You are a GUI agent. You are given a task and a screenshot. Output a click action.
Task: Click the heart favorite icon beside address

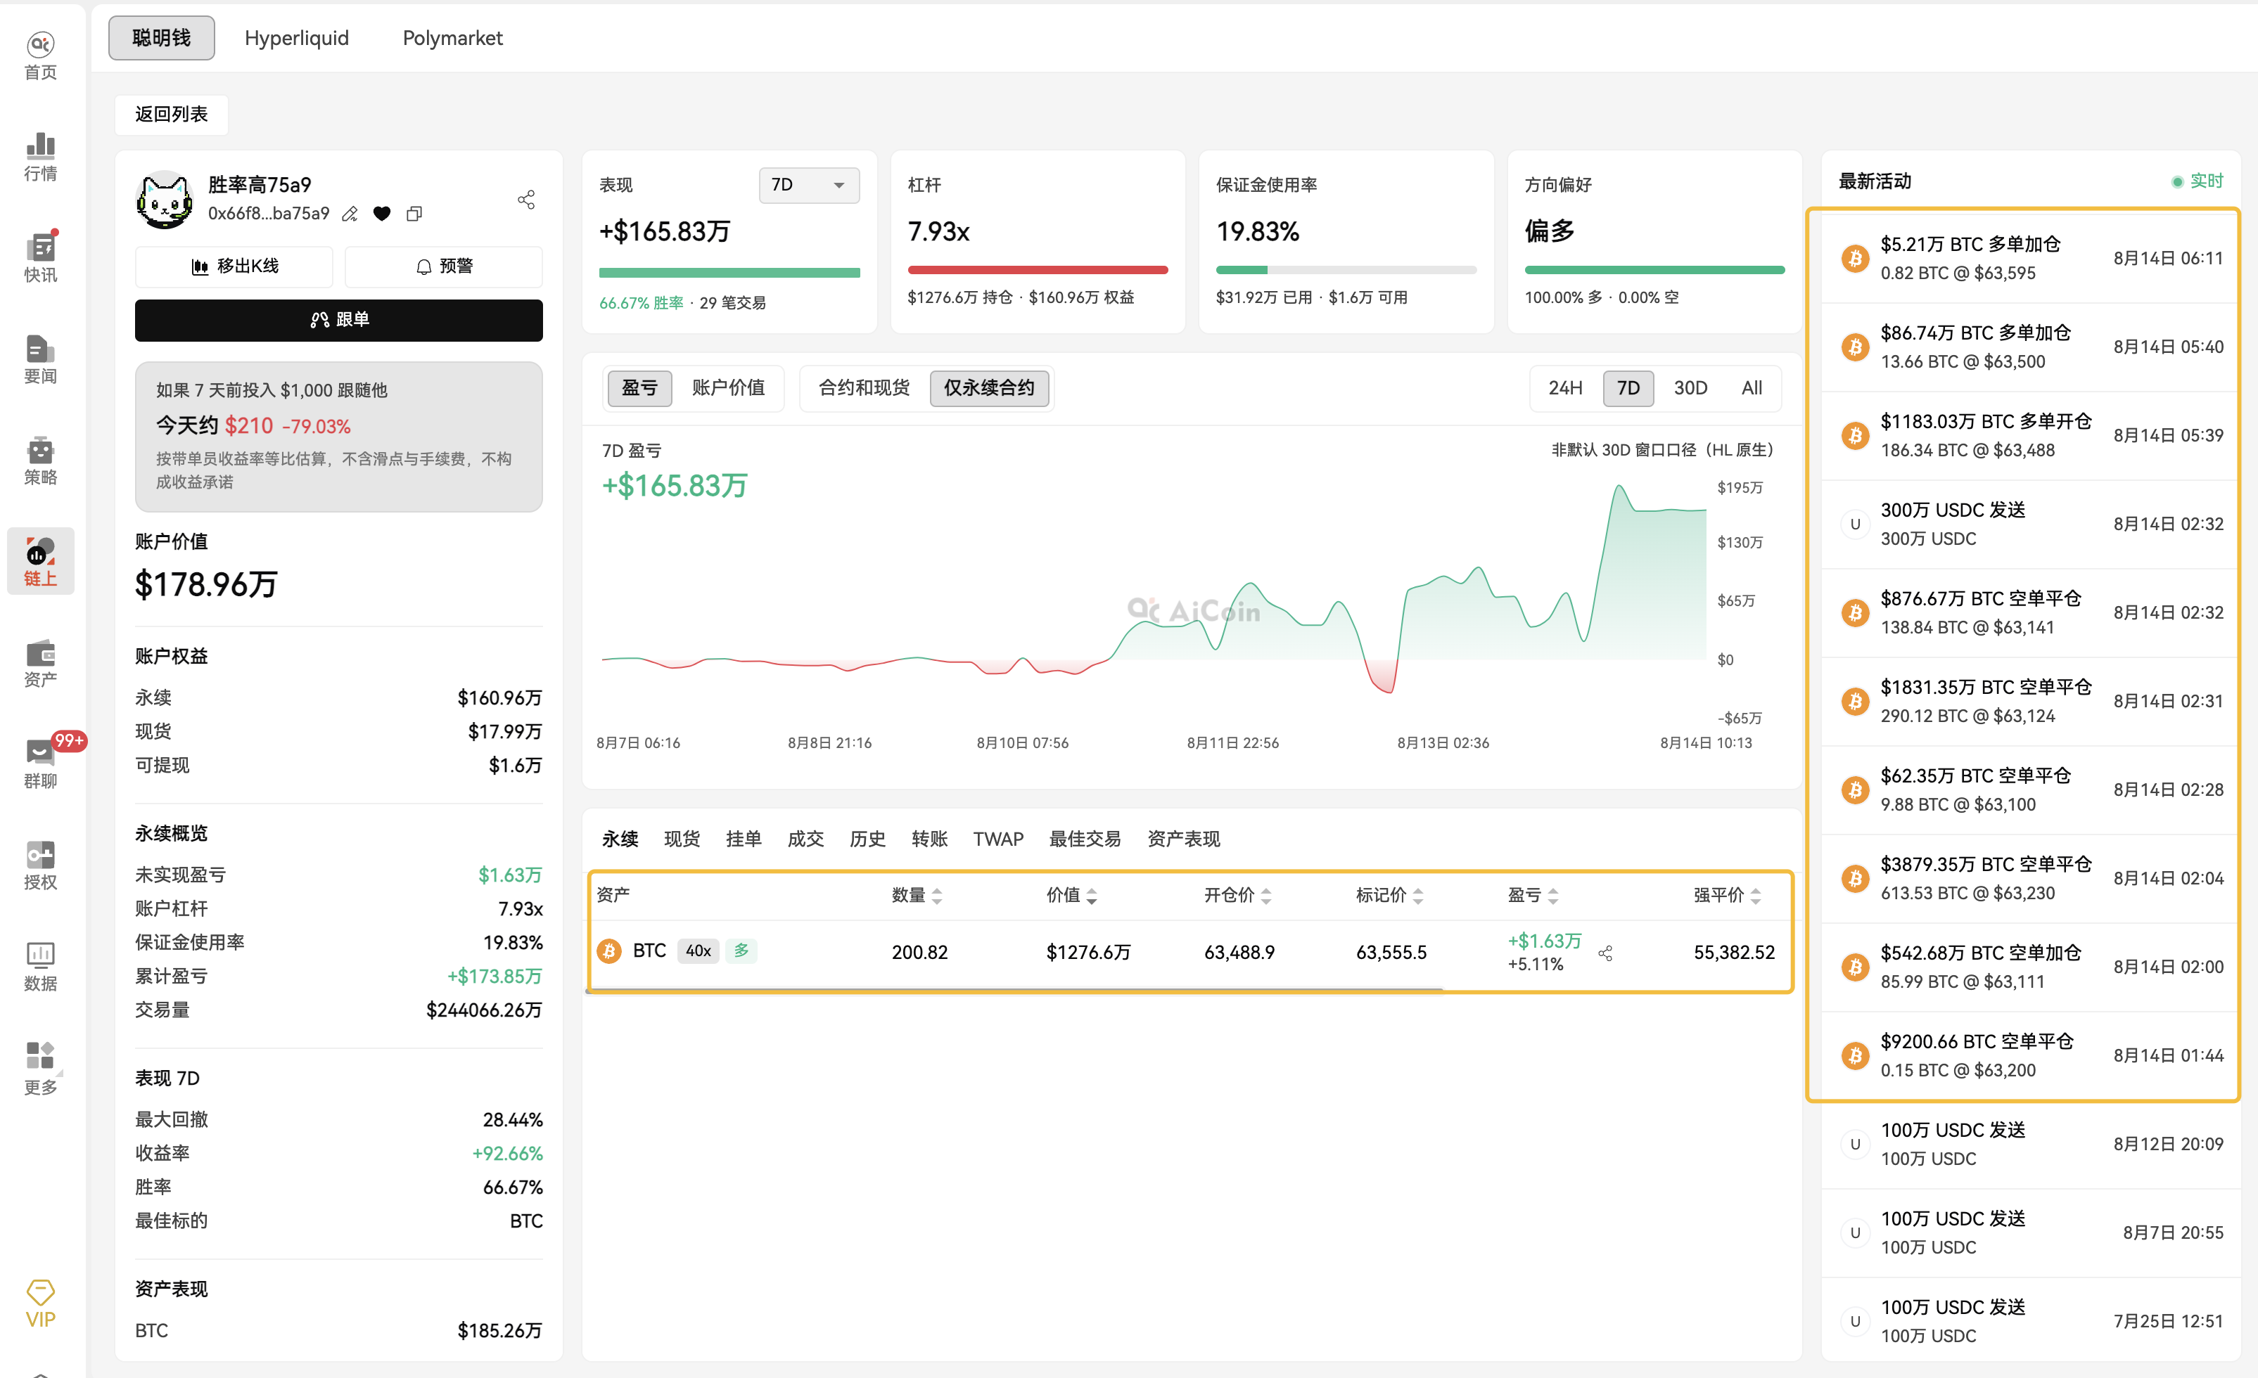tap(382, 214)
